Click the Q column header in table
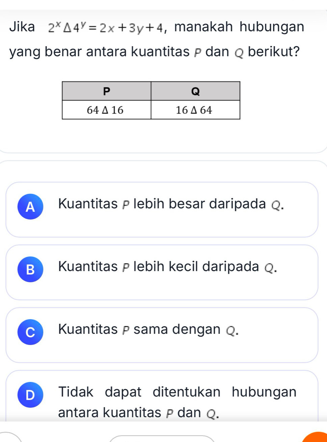 click(195, 91)
